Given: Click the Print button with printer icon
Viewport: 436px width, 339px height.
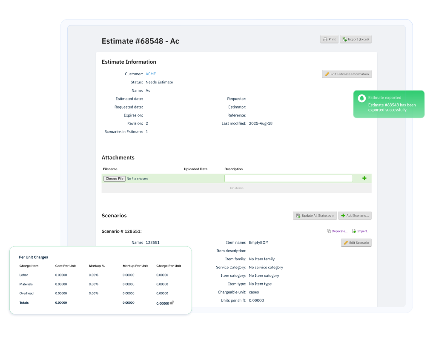Looking at the screenshot, I should 329,39.
